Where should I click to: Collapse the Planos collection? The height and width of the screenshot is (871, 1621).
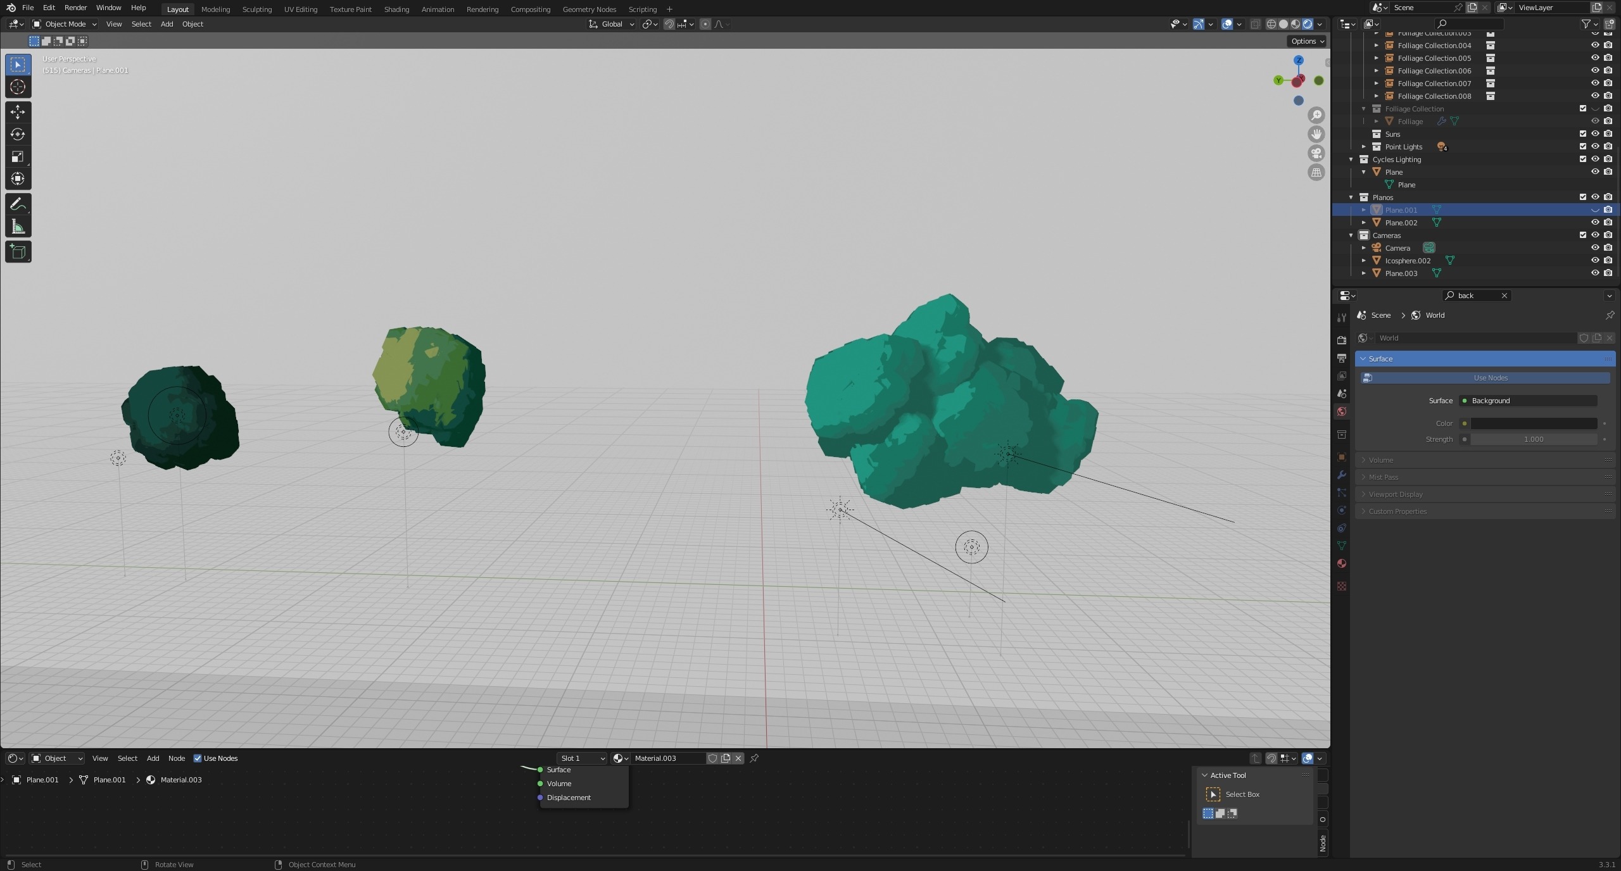click(x=1351, y=197)
